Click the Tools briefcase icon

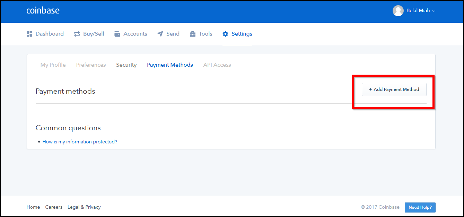193,34
